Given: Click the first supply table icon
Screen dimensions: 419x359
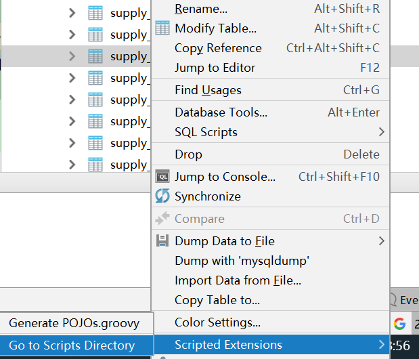Looking at the screenshot, I should coord(95,13).
